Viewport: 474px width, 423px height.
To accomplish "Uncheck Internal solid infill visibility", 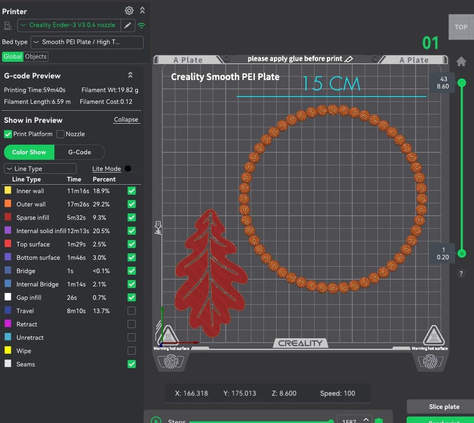I will [x=131, y=231].
